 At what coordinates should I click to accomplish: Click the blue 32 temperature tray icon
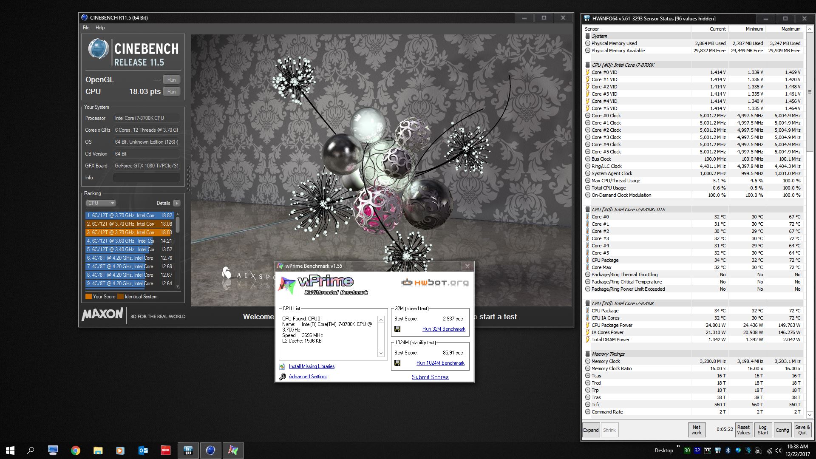coord(697,450)
